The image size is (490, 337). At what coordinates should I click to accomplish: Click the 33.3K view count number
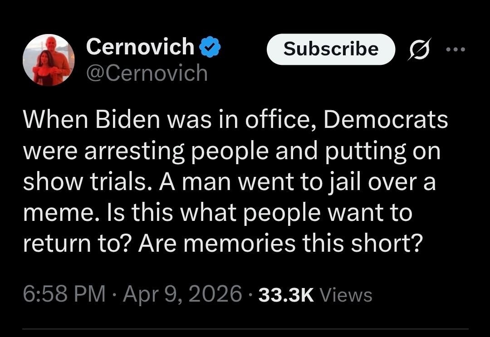pyautogui.click(x=285, y=295)
